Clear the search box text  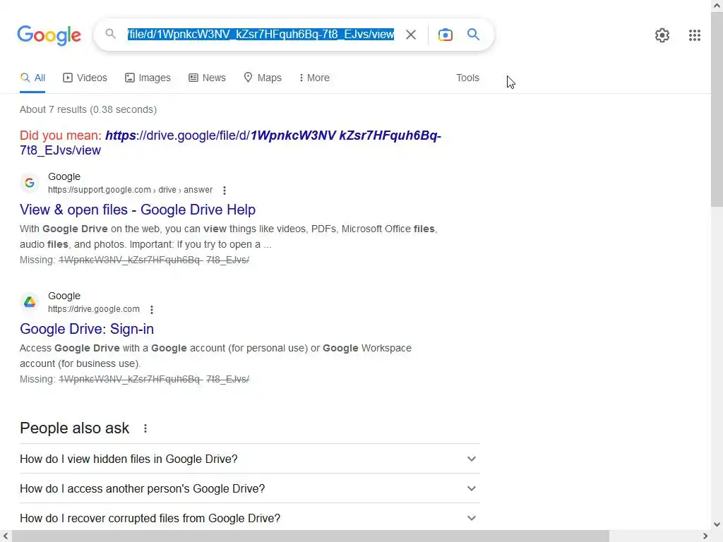pos(411,35)
